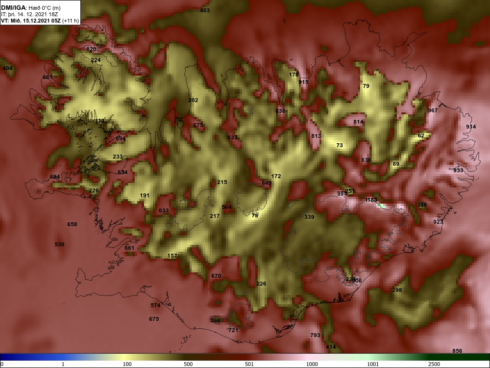The width and height of the screenshot is (490, 368).
Task: Click the map value 62
Action: point(421,135)
